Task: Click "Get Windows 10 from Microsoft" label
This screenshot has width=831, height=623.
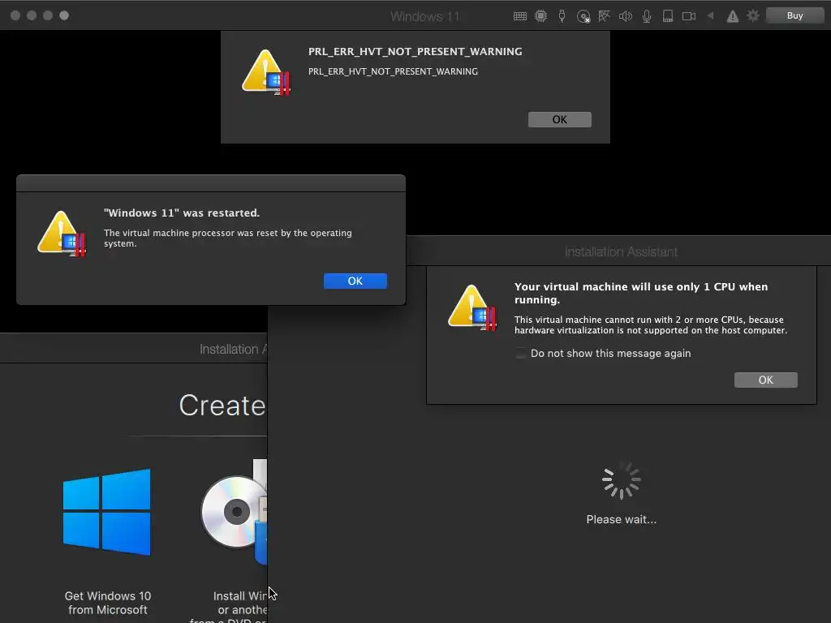Action: (x=108, y=603)
